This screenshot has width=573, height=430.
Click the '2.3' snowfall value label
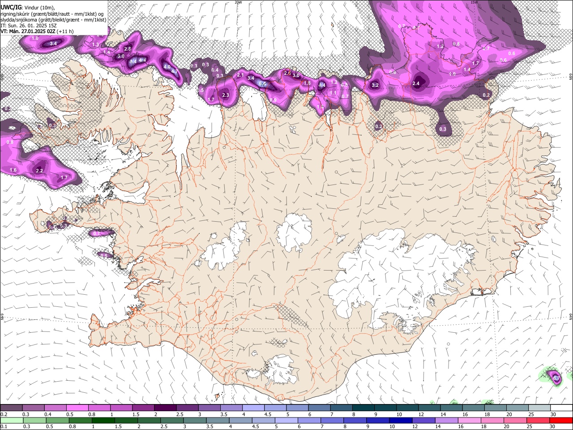coord(226,95)
